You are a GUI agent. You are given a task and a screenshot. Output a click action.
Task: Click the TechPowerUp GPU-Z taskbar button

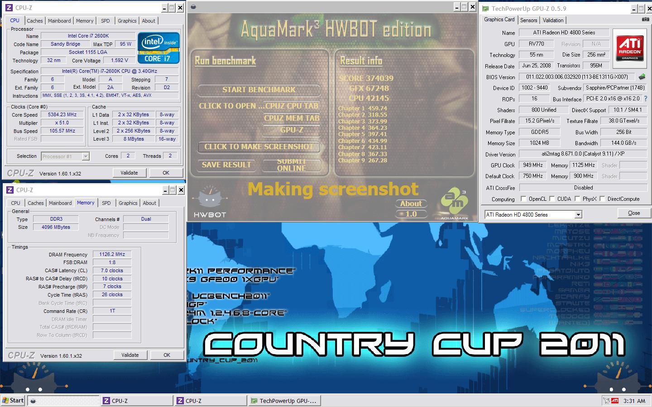(x=285, y=401)
